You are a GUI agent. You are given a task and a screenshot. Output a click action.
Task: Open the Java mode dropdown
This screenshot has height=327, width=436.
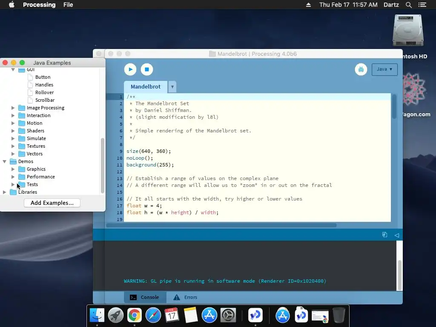pos(384,69)
